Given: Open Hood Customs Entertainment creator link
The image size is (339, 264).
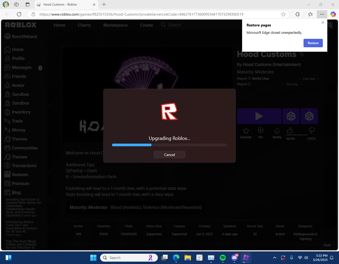Looking at the screenshot, I should click(x=272, y=64).
